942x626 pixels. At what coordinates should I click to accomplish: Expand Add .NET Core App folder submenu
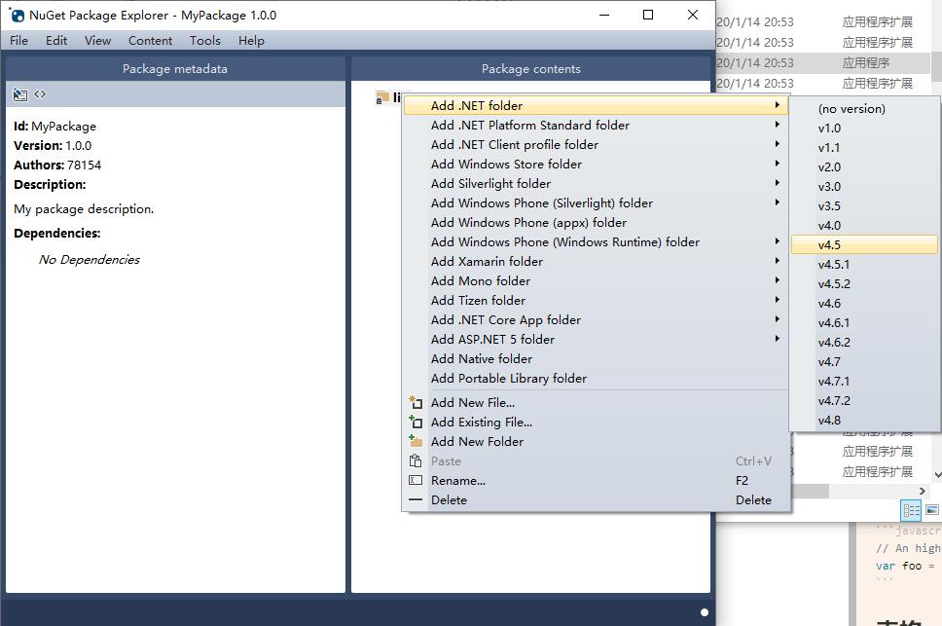pos(596,319)
